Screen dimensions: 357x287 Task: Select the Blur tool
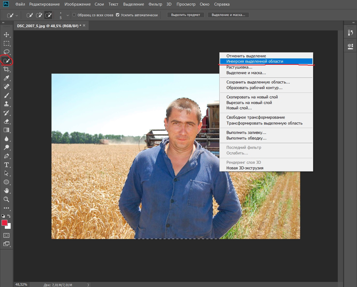pos(6,139)
